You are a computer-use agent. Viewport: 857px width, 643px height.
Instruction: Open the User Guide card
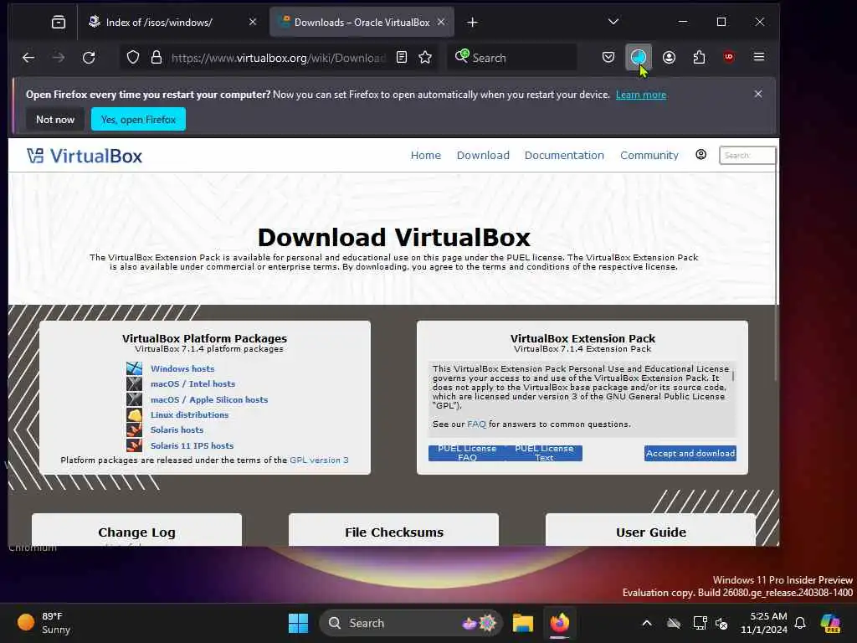click(650, 530)
